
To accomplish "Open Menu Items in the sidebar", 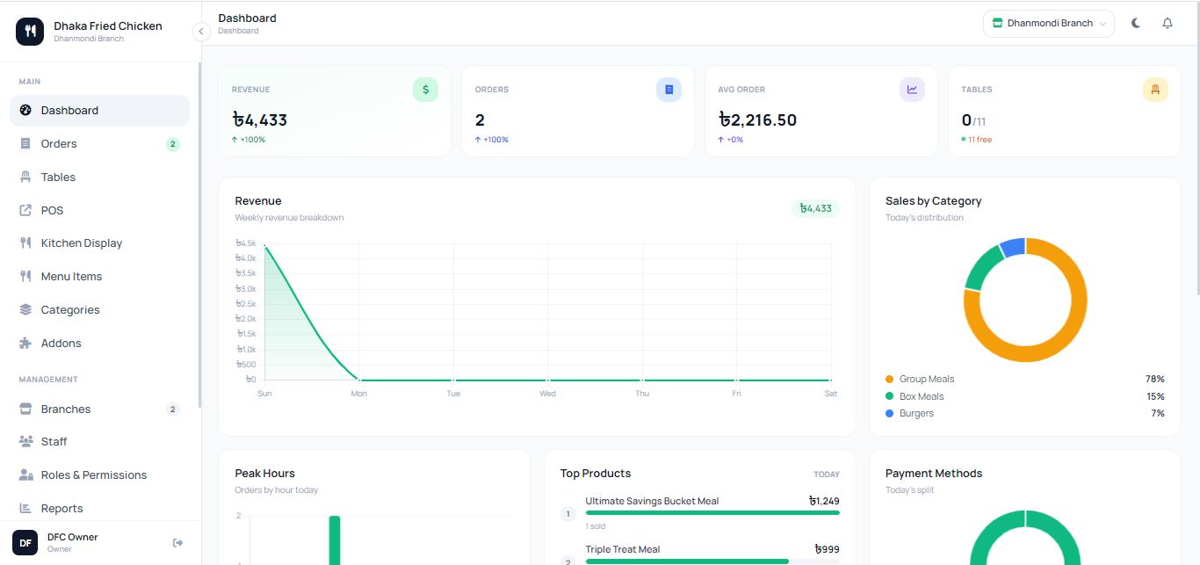I will (x=99, y=277).
